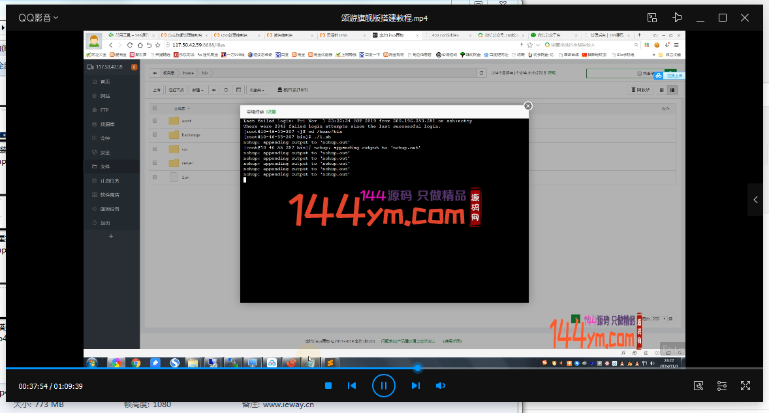The width and height of the screenshot is (769, 413).
Task: Open the 新建 dropdown in file toolbar
Action: pyautogui.click(x=198, y=89)
